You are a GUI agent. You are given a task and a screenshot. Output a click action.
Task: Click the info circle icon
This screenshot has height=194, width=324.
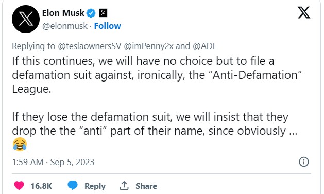[x=304, y=161]
